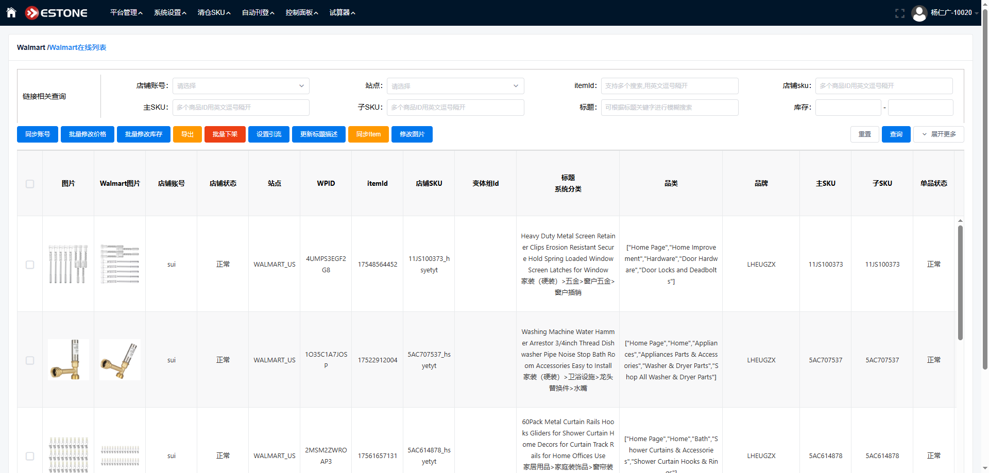Select the 单品状态 column header

click(934, 183)
